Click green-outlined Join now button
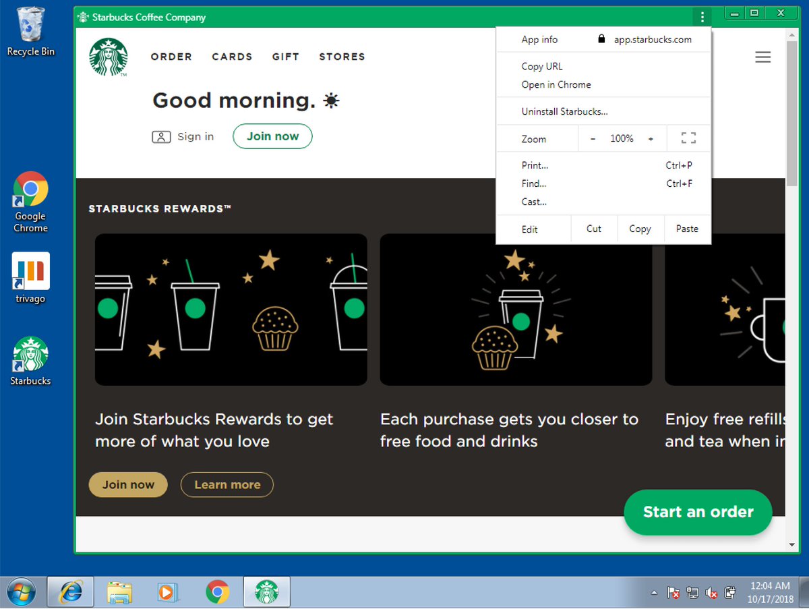The height and width of the screenshot is (609, 809). (x=272, y=136)
